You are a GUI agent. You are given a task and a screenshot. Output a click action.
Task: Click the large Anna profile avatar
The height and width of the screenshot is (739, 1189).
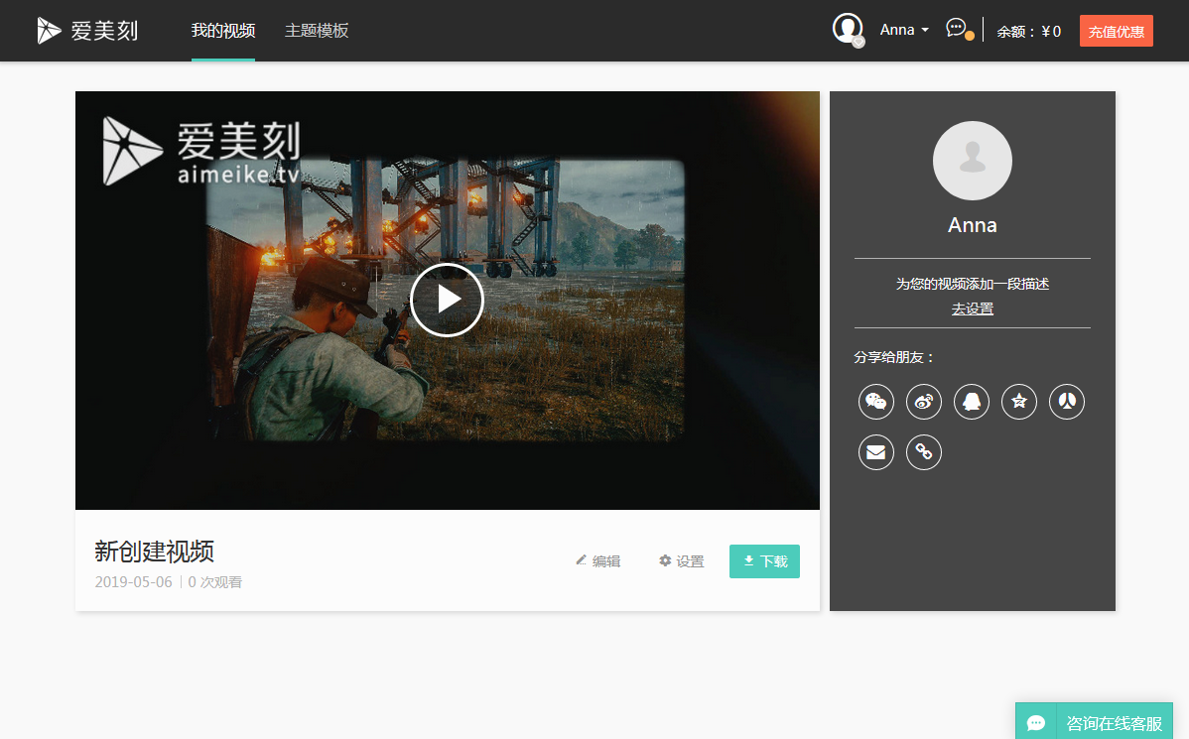pos(972,161)
